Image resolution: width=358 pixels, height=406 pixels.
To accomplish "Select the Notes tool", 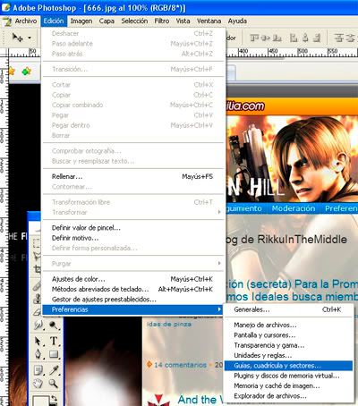I will tap(38, 370).
